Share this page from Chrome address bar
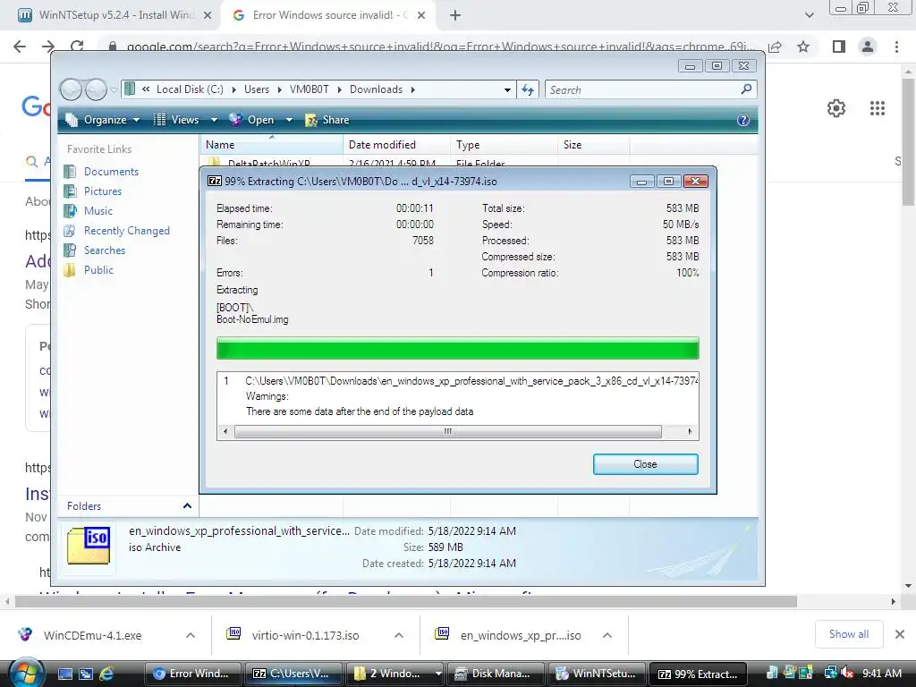 [x=775, y=47]
